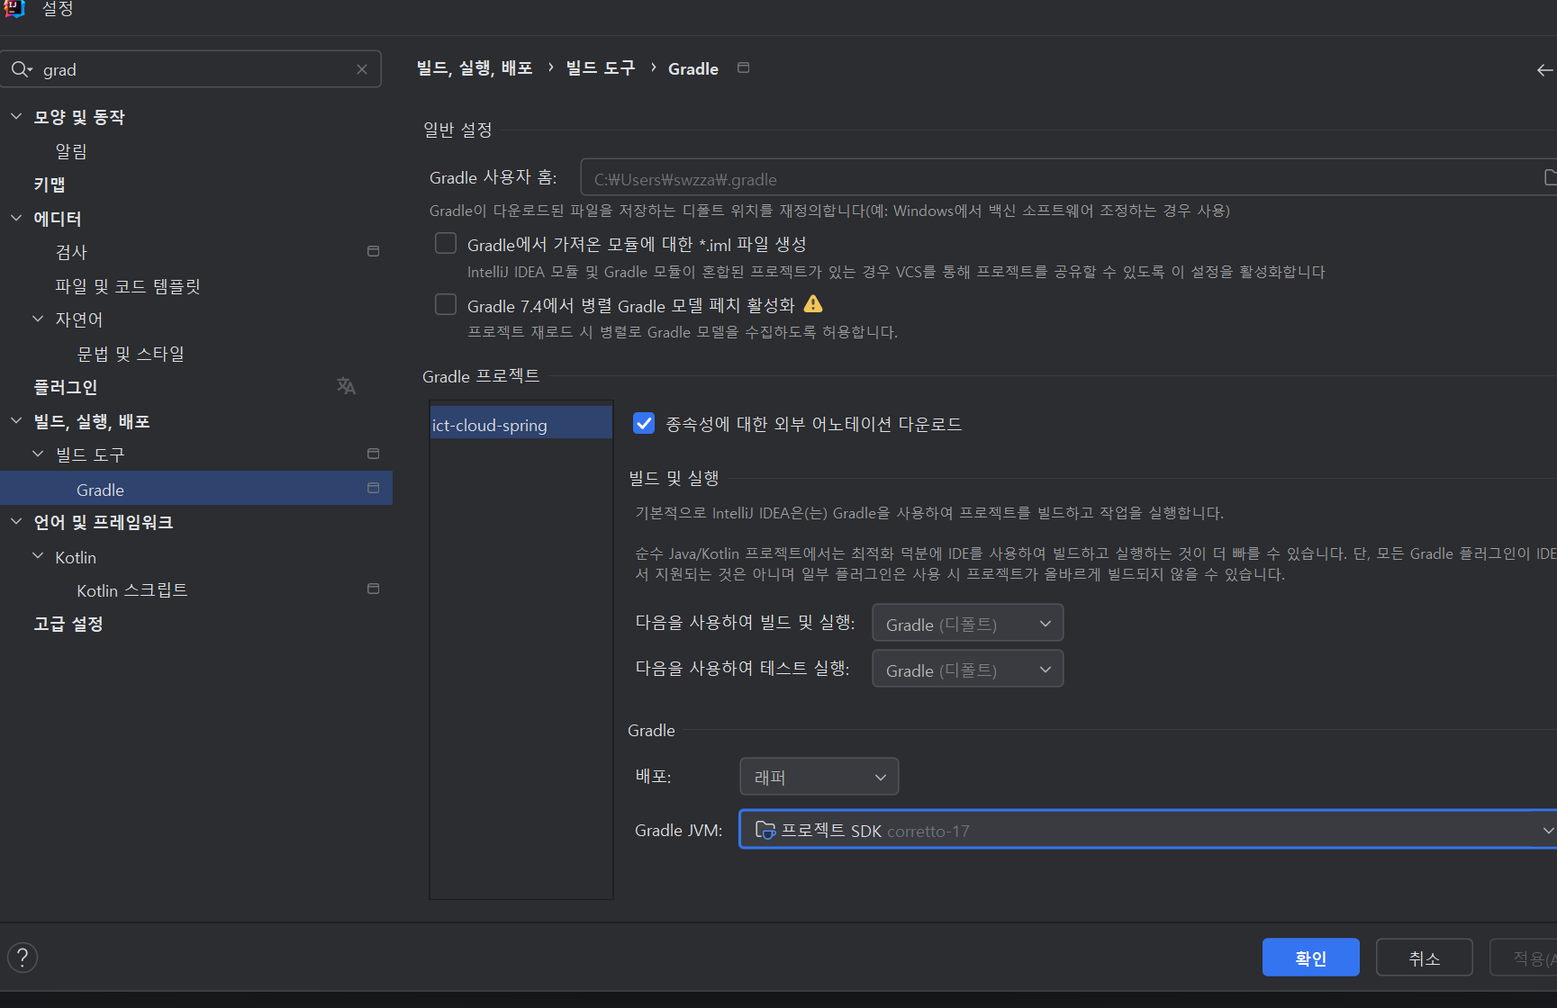Click the project-level icon next to 검사

[373, 251]
